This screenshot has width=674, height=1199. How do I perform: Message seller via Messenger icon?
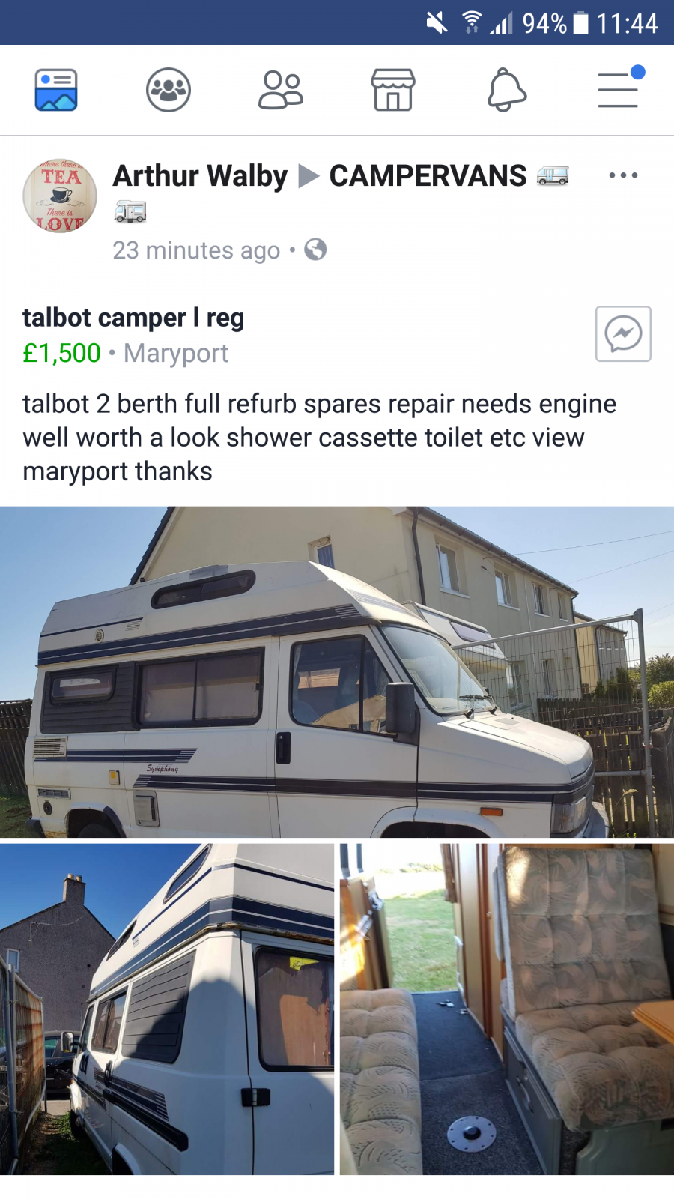pos(623,334)
